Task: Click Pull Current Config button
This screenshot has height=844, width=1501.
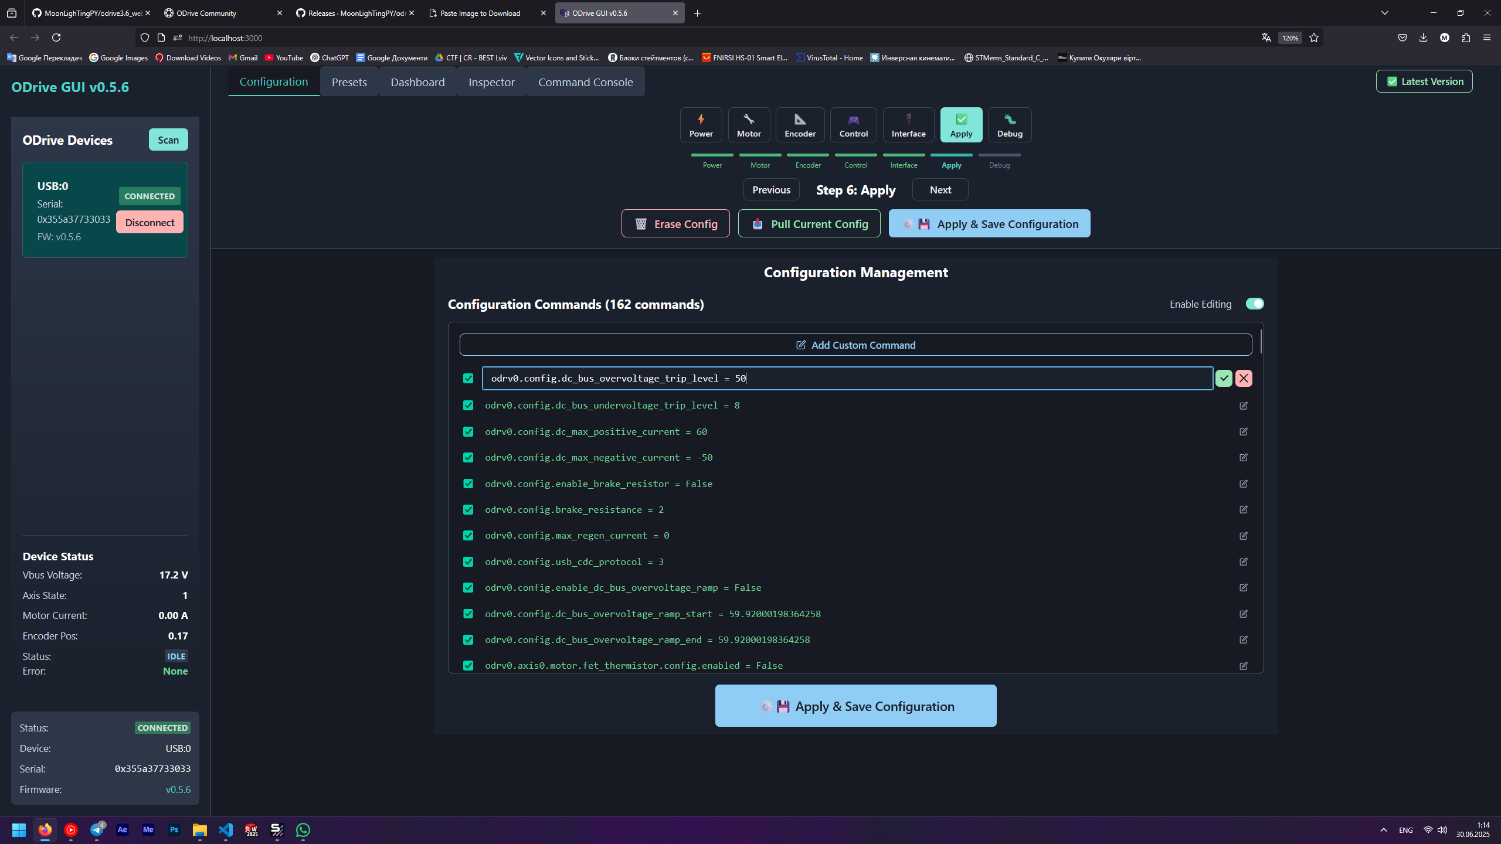Action: click(x=809, y=224)
